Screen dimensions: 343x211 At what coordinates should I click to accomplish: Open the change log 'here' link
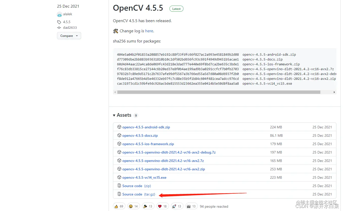coord(149,31)
